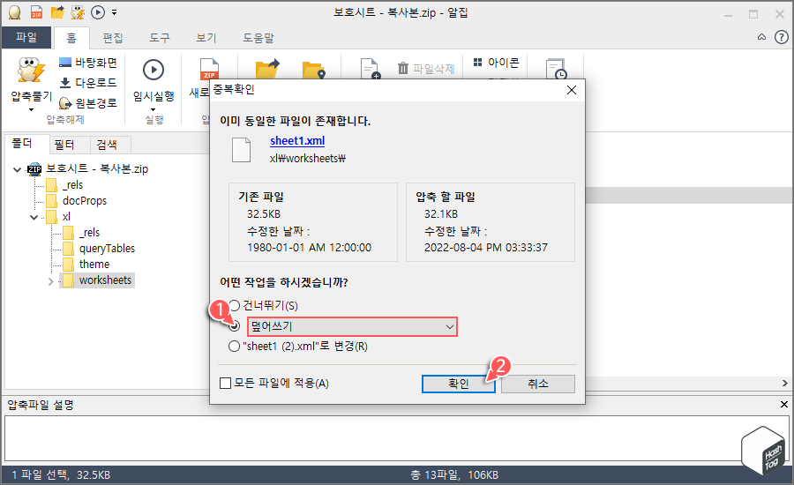This screenshot has height=485, width=794.
Task: Click the help question mark icon
Action: click(782, 37)
